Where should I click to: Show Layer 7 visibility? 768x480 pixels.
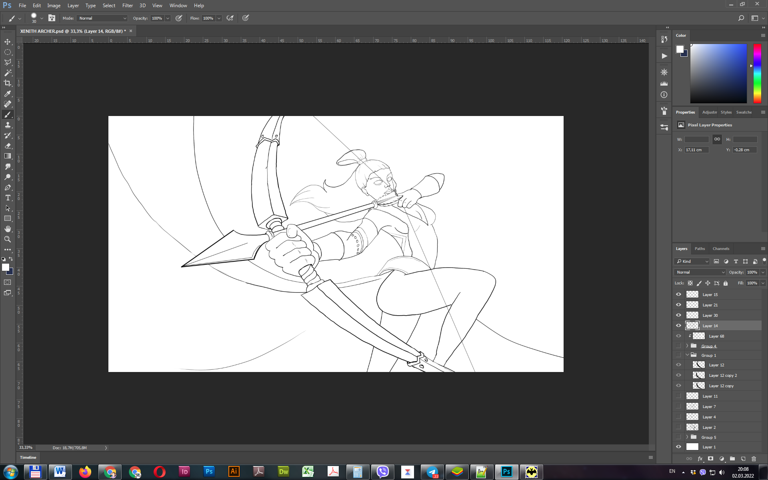click(678, 406)
